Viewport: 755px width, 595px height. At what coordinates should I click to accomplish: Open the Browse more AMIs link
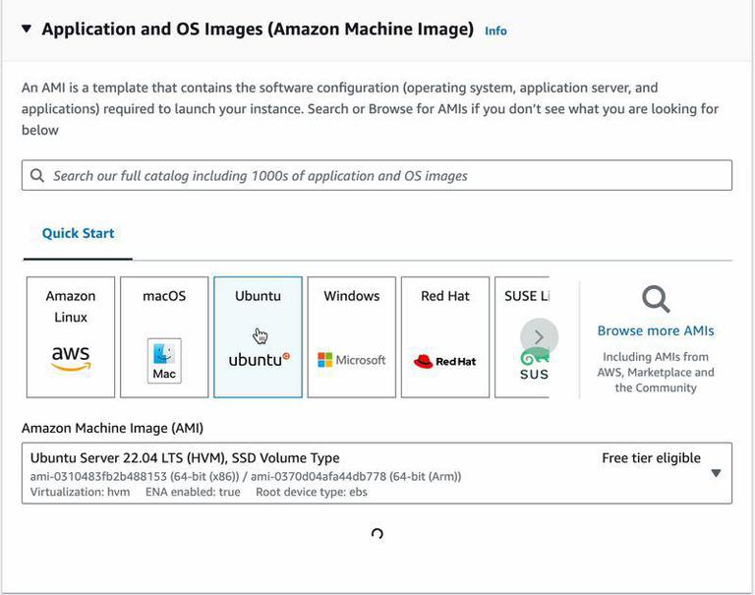[x=656, y=330]
